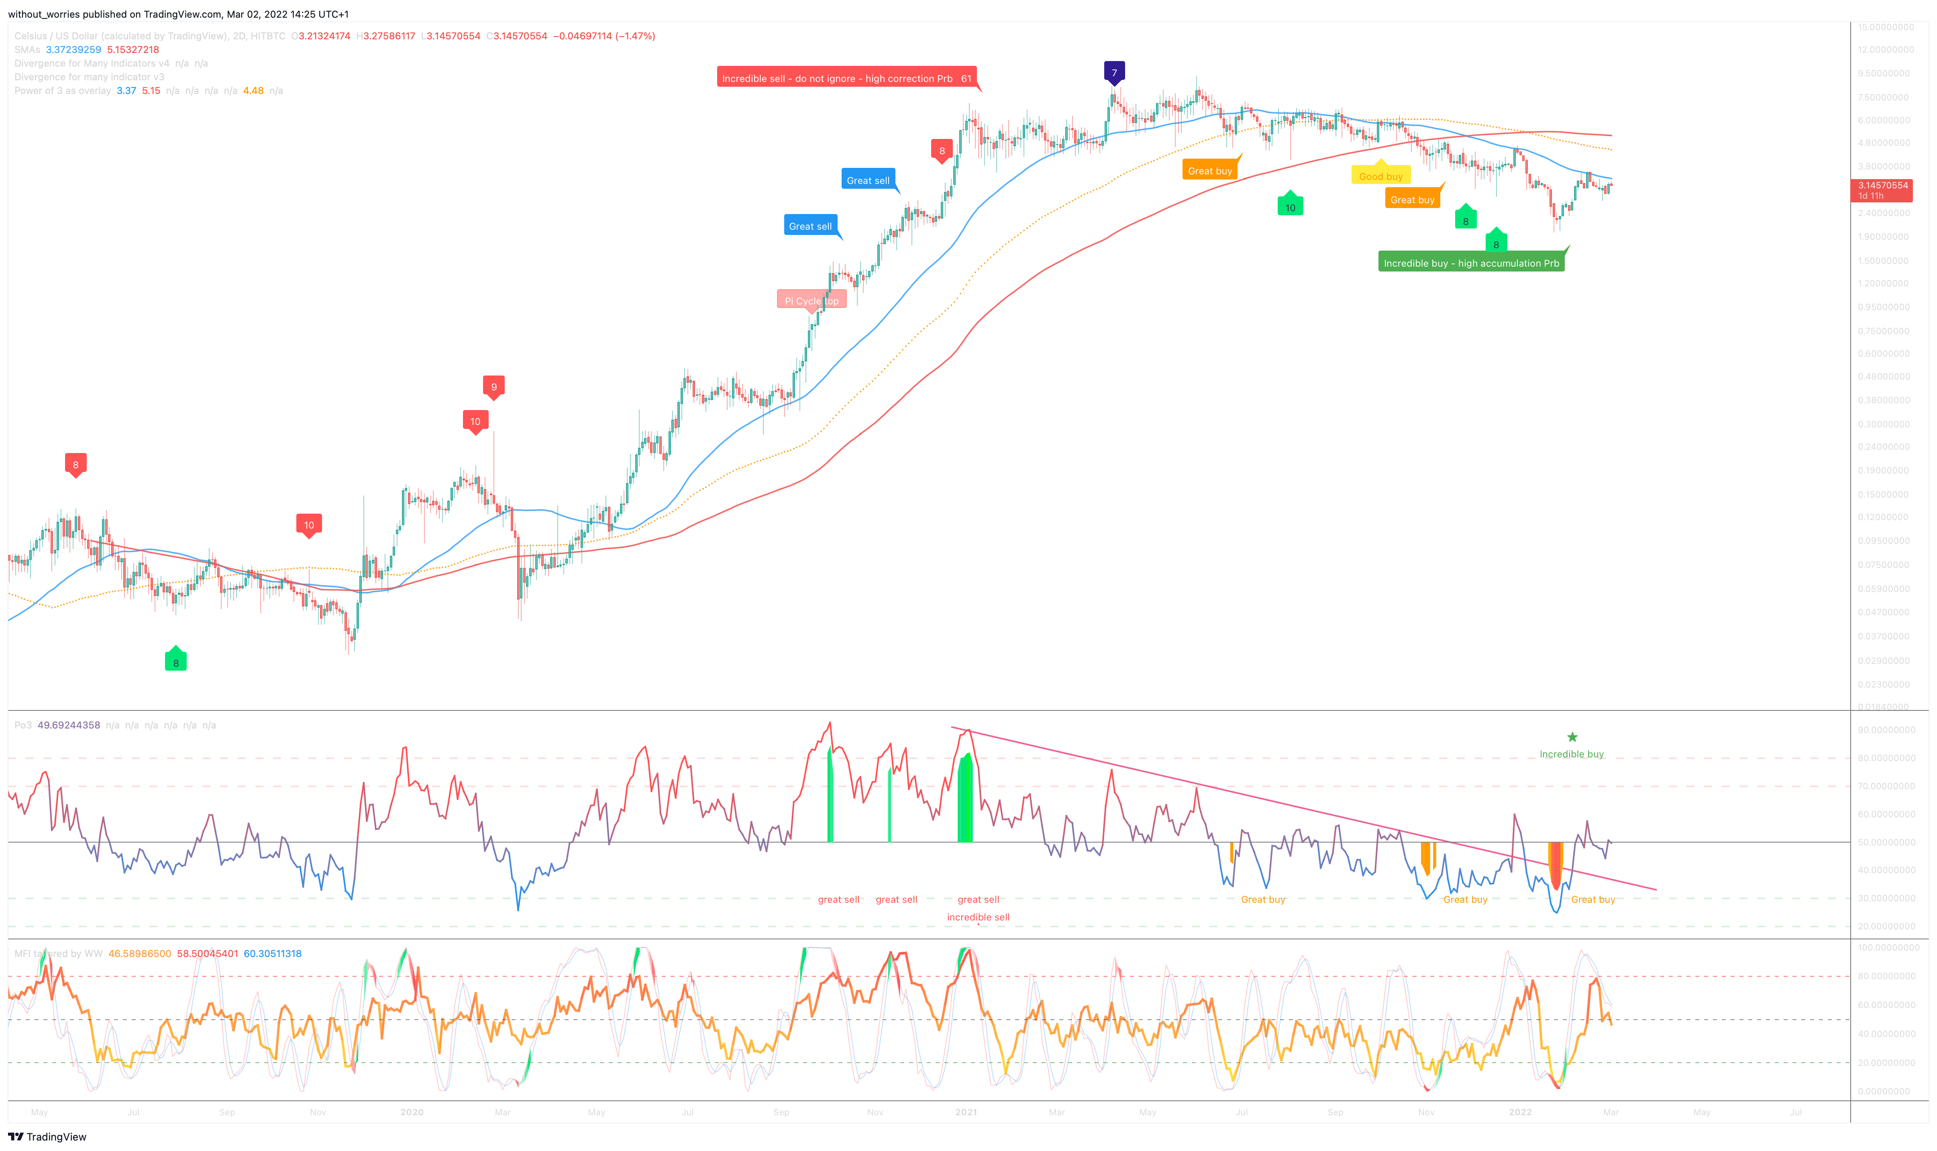Click the high price H3.27586117

[385, 36]
